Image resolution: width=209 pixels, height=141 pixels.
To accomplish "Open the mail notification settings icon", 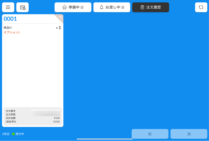I will point(22,7).
